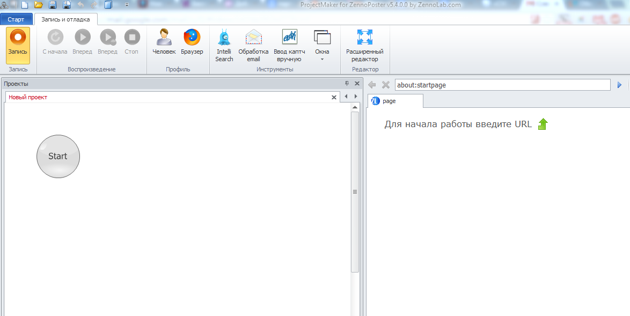
Task: Click the Проекты panel title
Action: [x=16, y=84]
